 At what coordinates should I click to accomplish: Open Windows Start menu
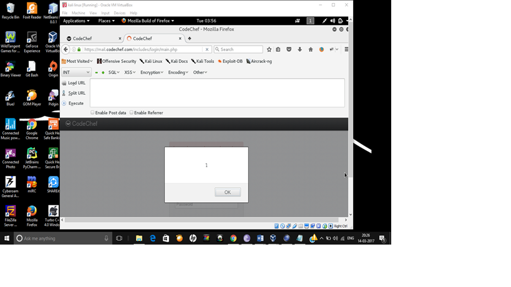[6, 238]
